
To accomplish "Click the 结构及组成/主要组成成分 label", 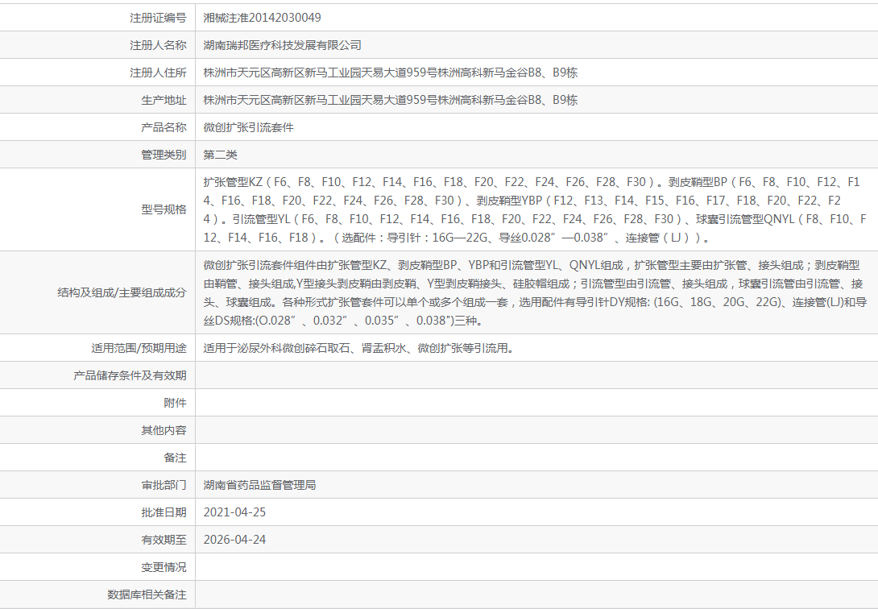I will coord(122,292).
